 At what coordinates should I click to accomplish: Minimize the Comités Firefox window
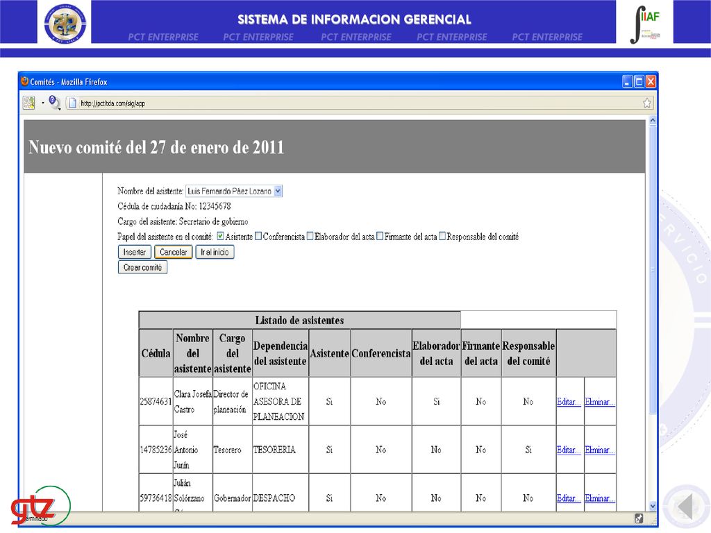point(628,82)
